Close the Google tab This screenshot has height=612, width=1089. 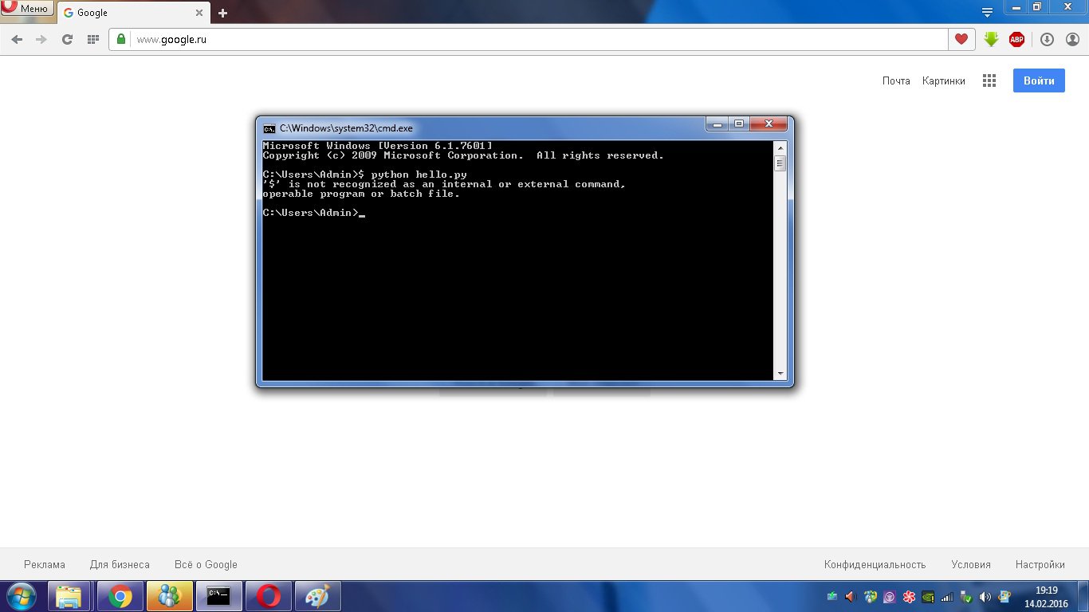click(199, 13)
